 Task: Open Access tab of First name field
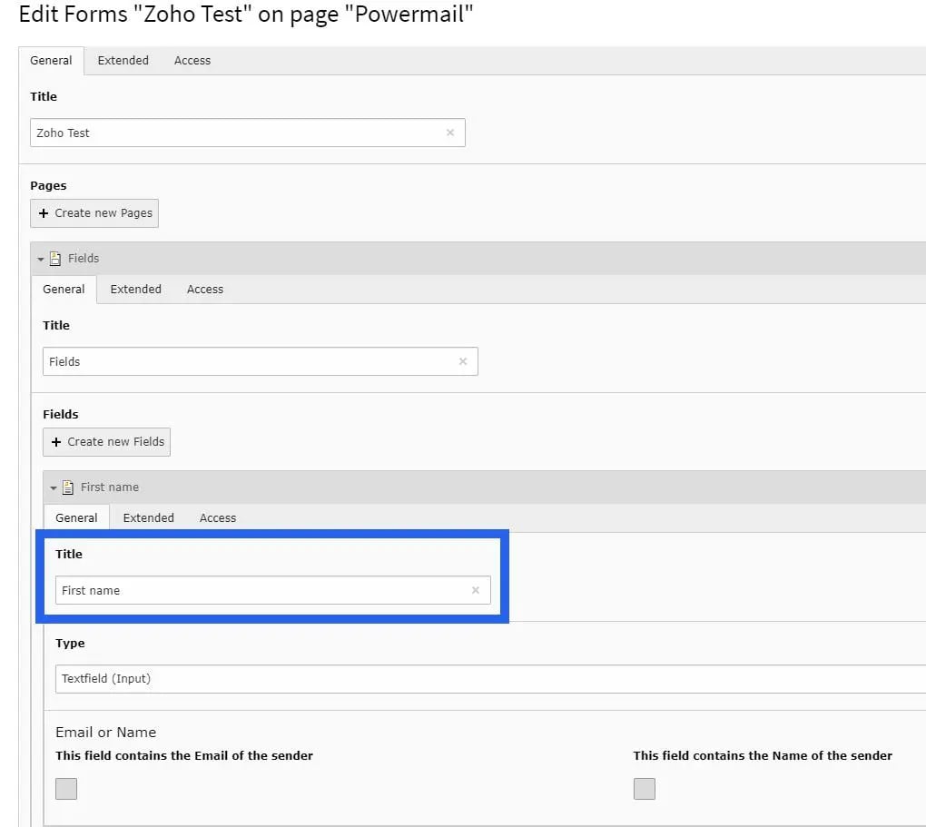pos(218,518)
